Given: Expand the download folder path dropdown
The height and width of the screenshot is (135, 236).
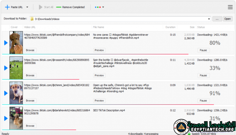Looking at the screenshot, I should coord(209,19).
